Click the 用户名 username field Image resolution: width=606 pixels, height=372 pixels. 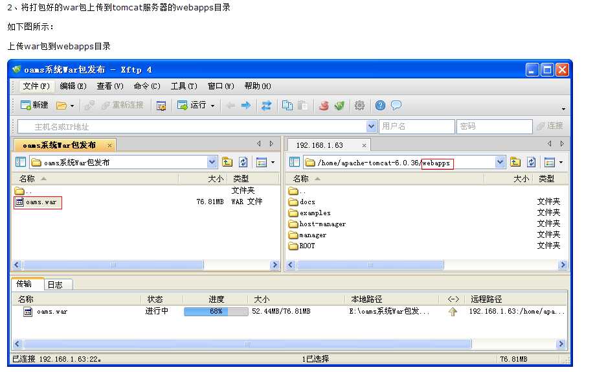tap(417, 126)
